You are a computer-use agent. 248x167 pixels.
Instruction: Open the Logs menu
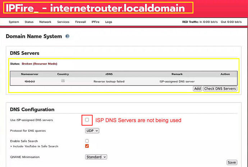[109, 22]
